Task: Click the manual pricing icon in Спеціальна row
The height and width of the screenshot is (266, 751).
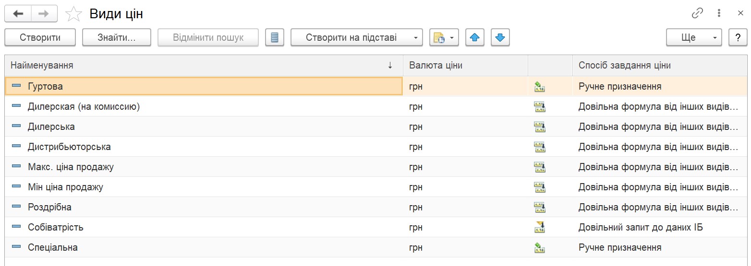Action: tap(540, 248)
